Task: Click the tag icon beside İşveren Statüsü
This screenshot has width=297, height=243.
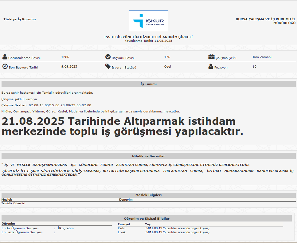Action: (x=108, y=66)
